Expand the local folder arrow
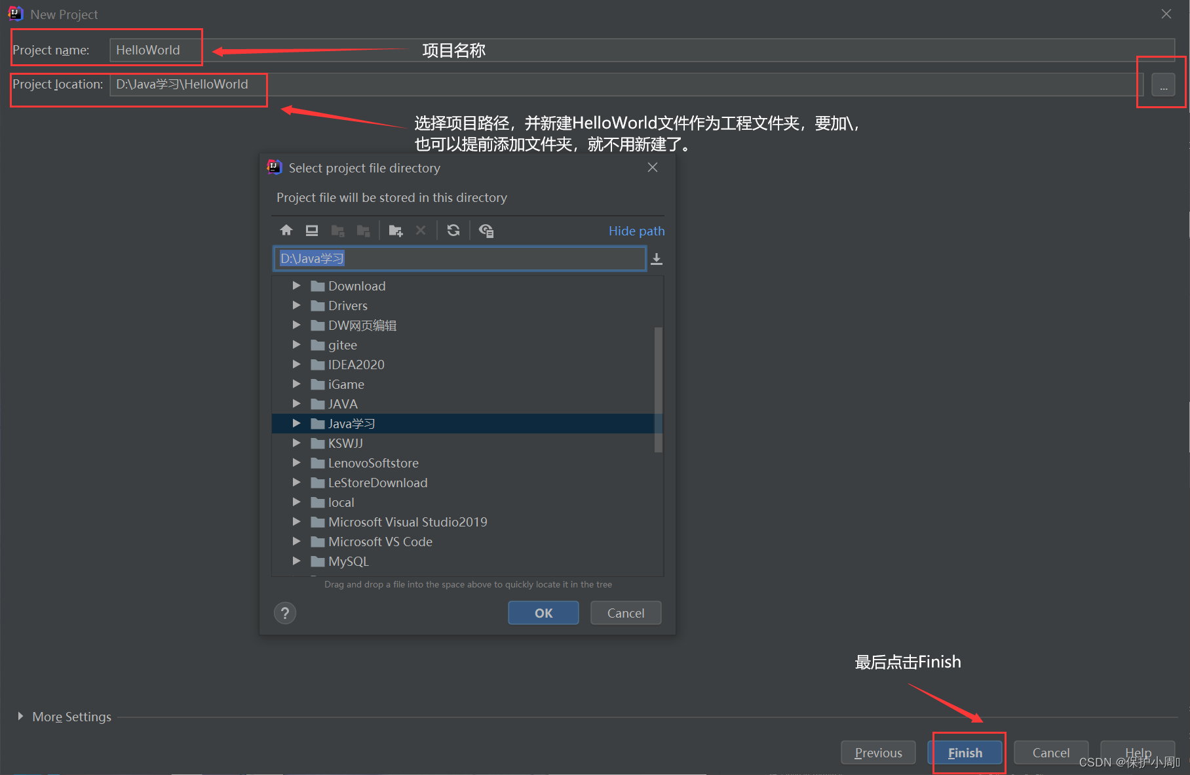 (x=296, y=502)
